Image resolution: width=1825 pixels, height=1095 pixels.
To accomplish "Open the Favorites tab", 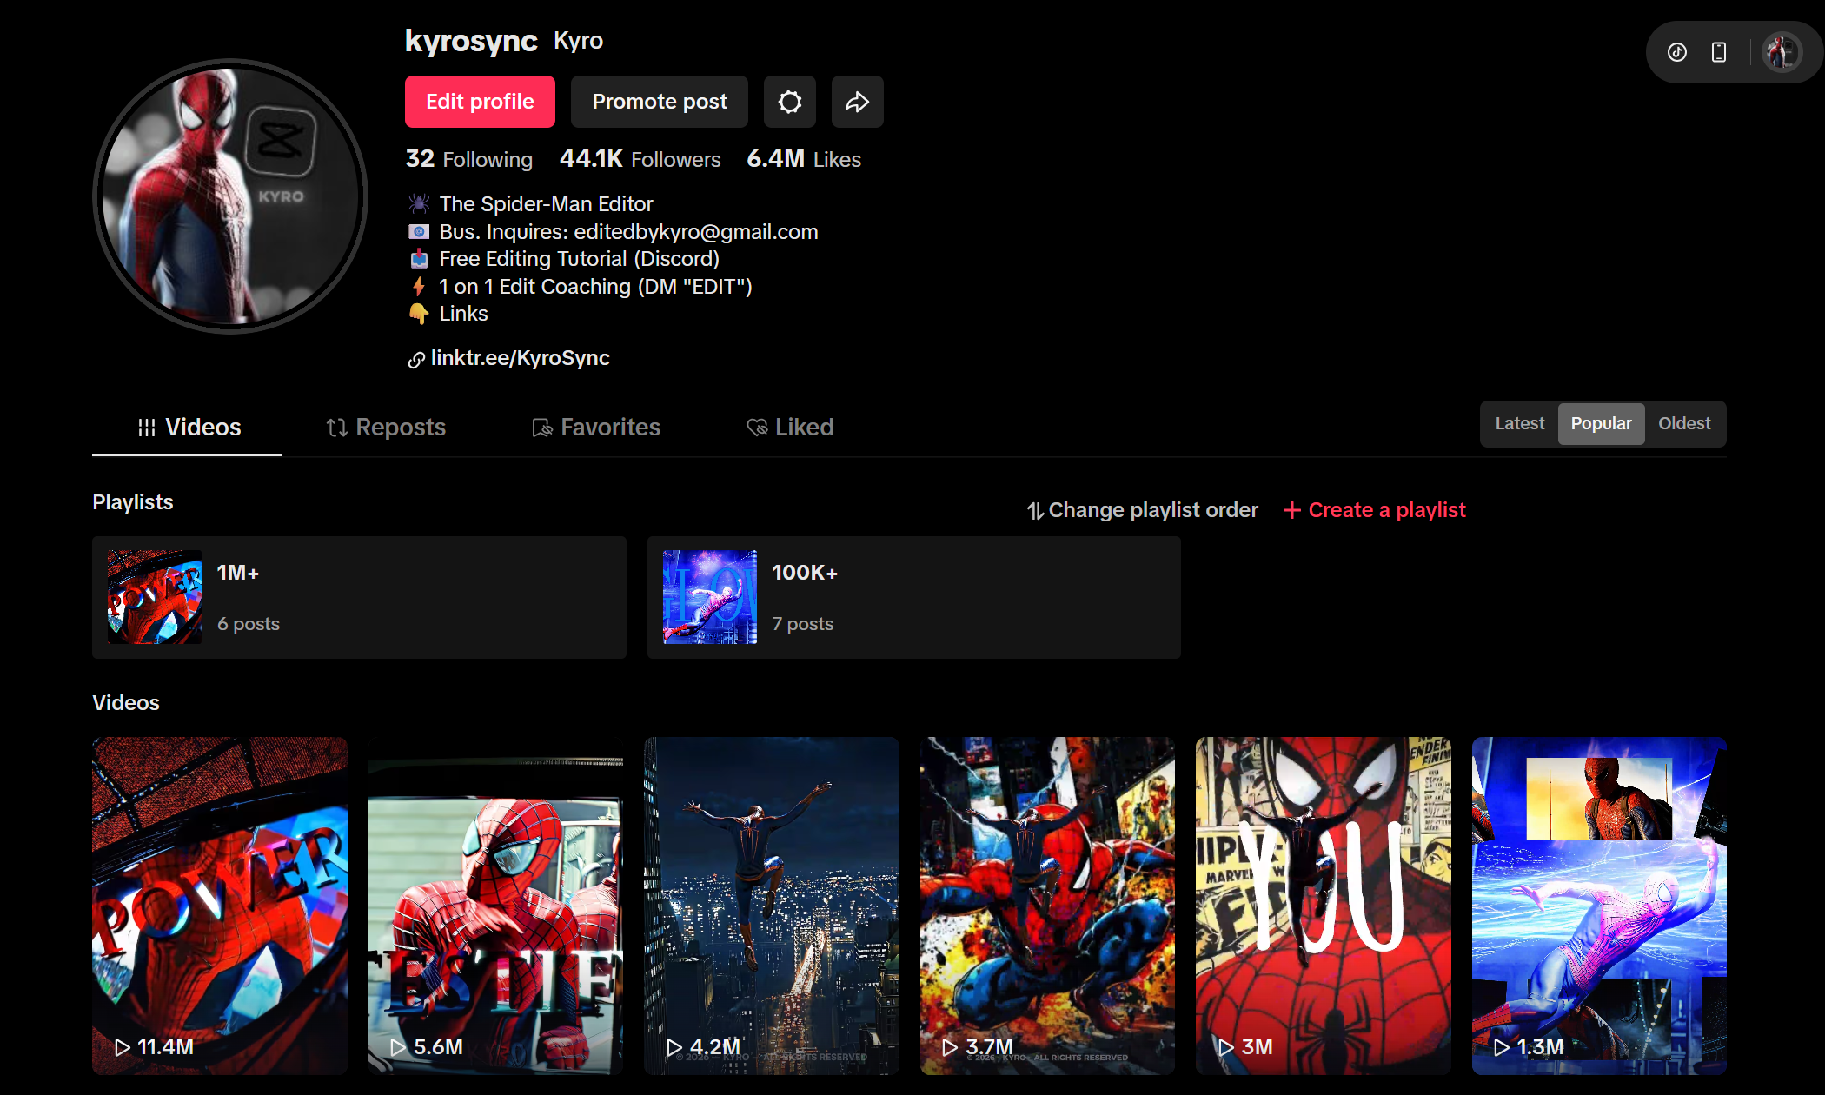I will tap(596, 427).
